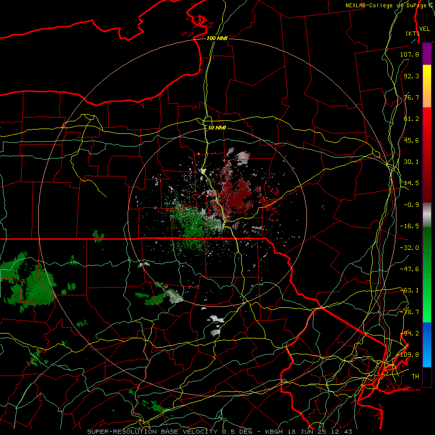Viewport: 435px width, 435px height.
Task: Click the 92.3 velocity scale value
Action: tap(411, 76)
